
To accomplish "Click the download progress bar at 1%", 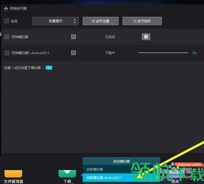I will (x=164, y=53).
